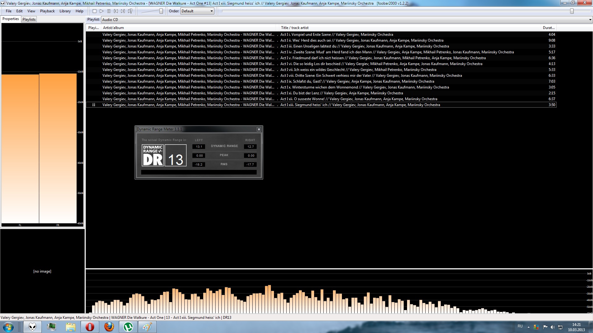Click the left dynamic range value 13.1
593x333 pixels.
(x=199, y=147)
